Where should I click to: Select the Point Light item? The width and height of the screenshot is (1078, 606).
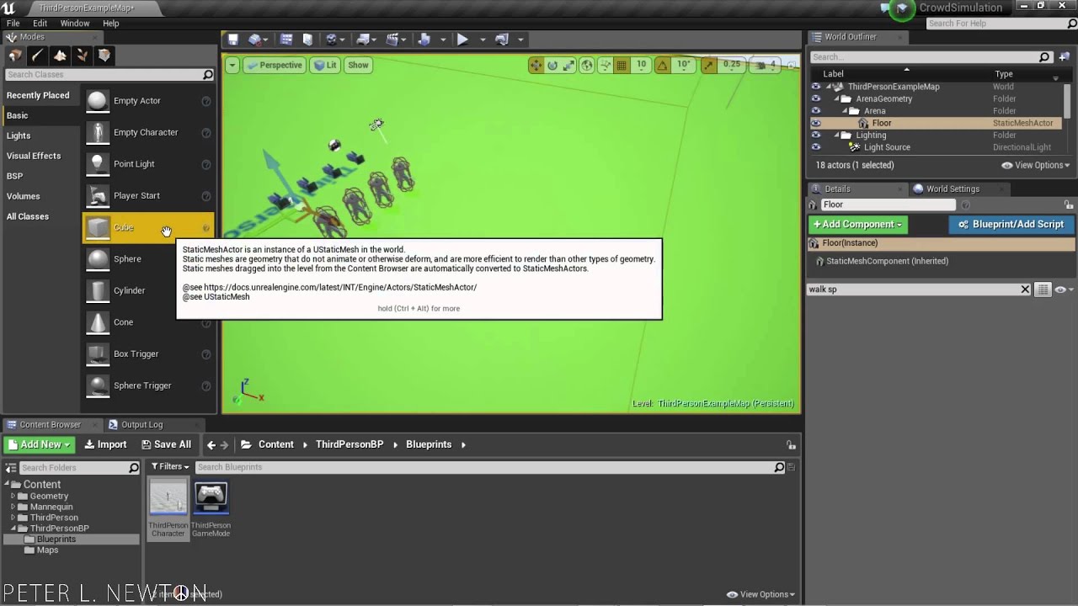pyautogui.click(x=148, y=164)
